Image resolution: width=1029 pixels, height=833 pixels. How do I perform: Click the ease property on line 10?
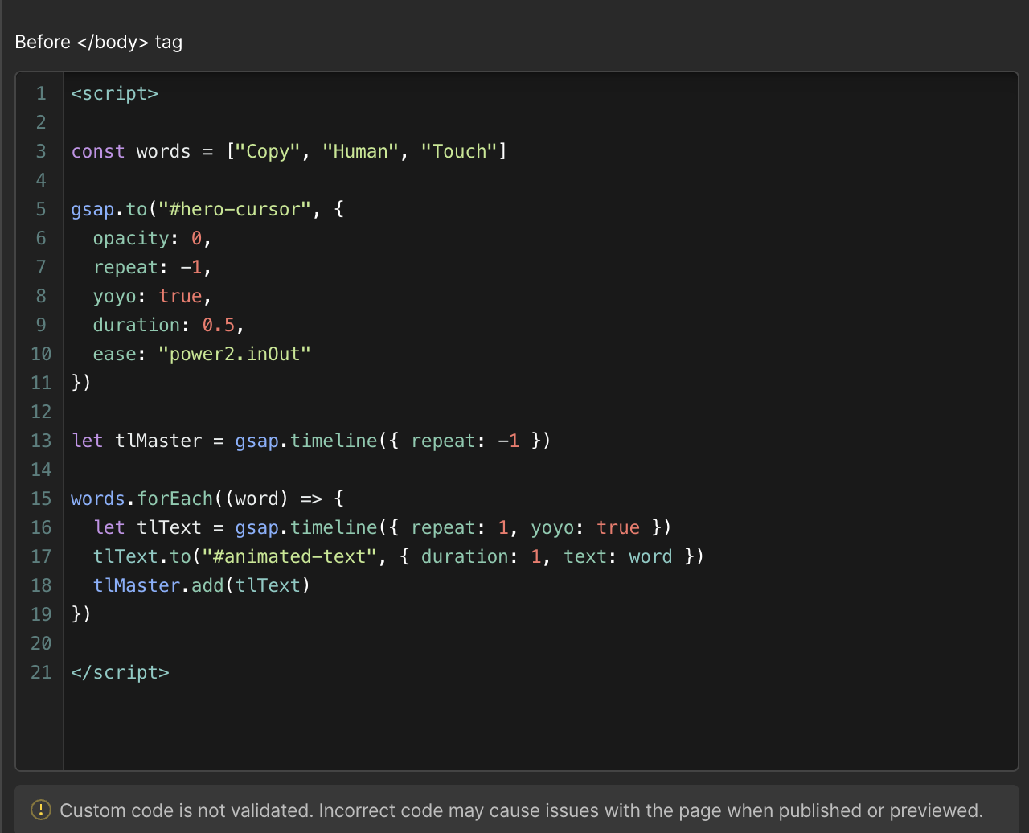(x=114, y=354)
